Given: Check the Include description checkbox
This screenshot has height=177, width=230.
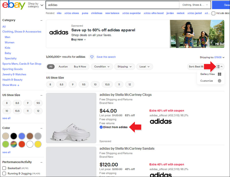Looking at the screenshot, I should pos(213,13).
